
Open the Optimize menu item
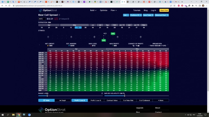pyautogui.click(x=103, y=10)
